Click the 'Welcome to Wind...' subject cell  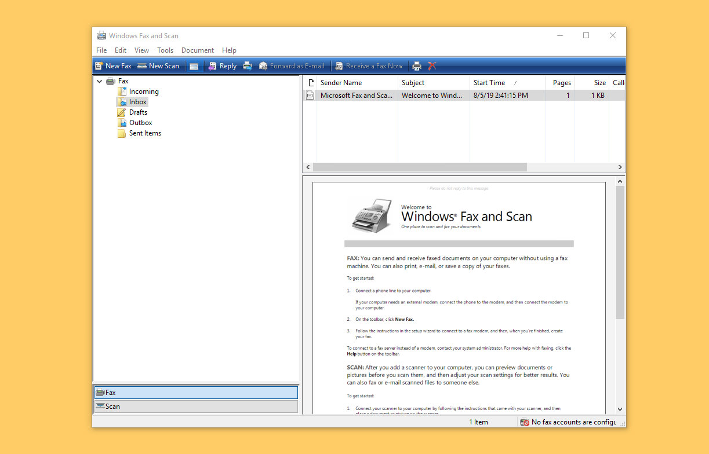(432, 96)
